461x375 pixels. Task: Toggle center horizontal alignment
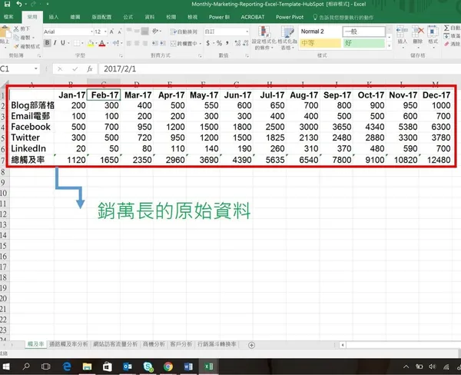click(x=137, y=44)
